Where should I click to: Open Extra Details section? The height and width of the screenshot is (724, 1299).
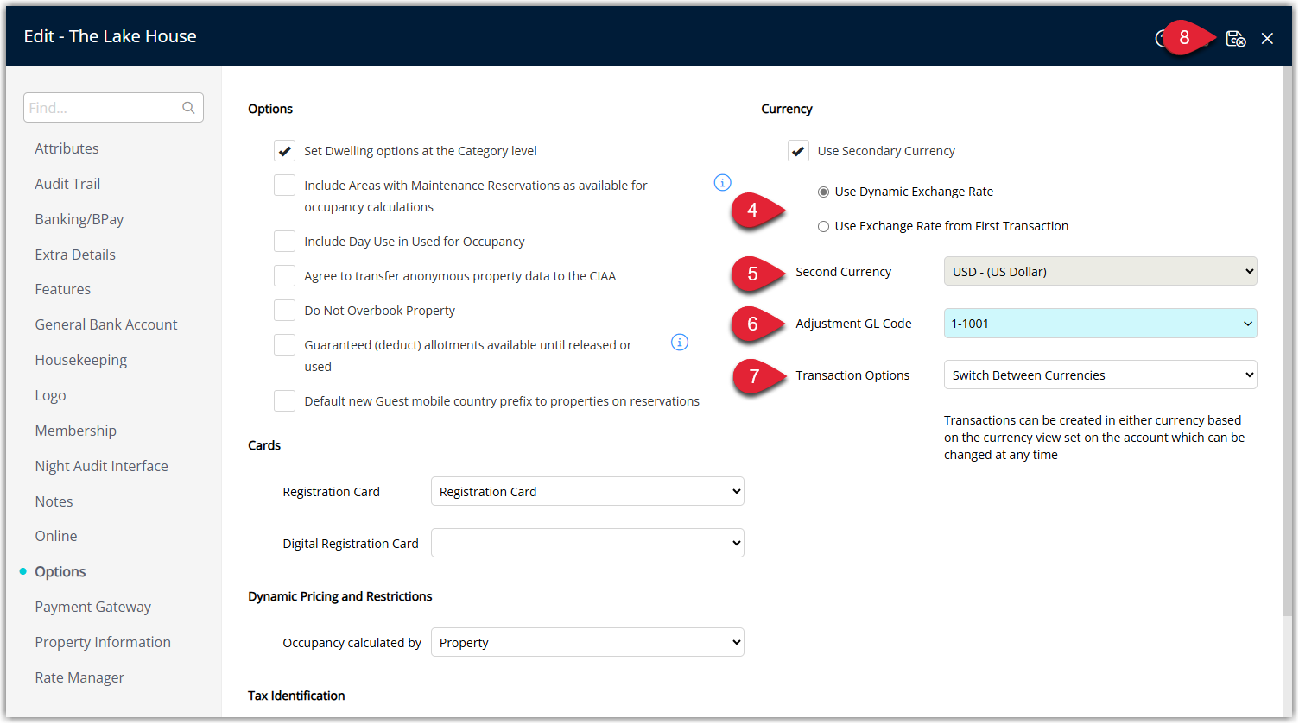[75, 255]
